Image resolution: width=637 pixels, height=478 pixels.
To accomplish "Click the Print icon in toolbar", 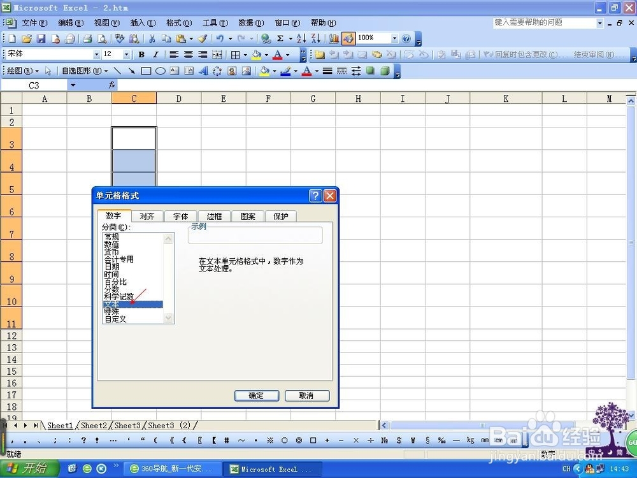I will tap(87, 39).
